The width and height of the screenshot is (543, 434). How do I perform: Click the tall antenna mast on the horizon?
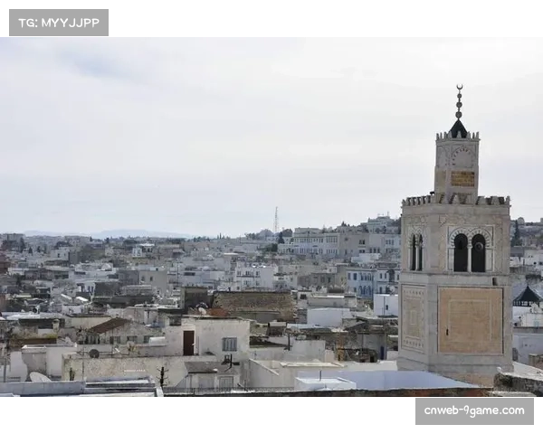[x=276, y=220]
